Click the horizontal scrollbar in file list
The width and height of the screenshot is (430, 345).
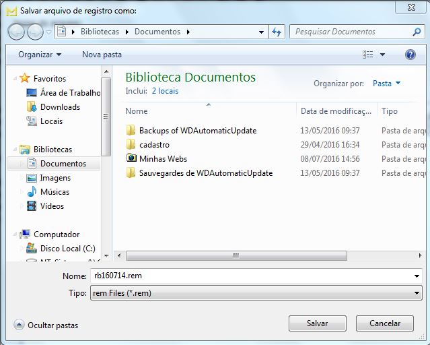pos(236,256)
